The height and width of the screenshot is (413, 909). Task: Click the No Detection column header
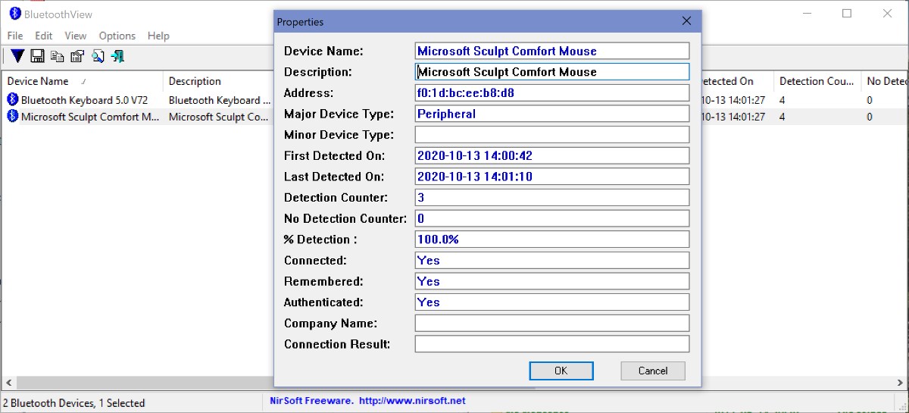[885, 81]
